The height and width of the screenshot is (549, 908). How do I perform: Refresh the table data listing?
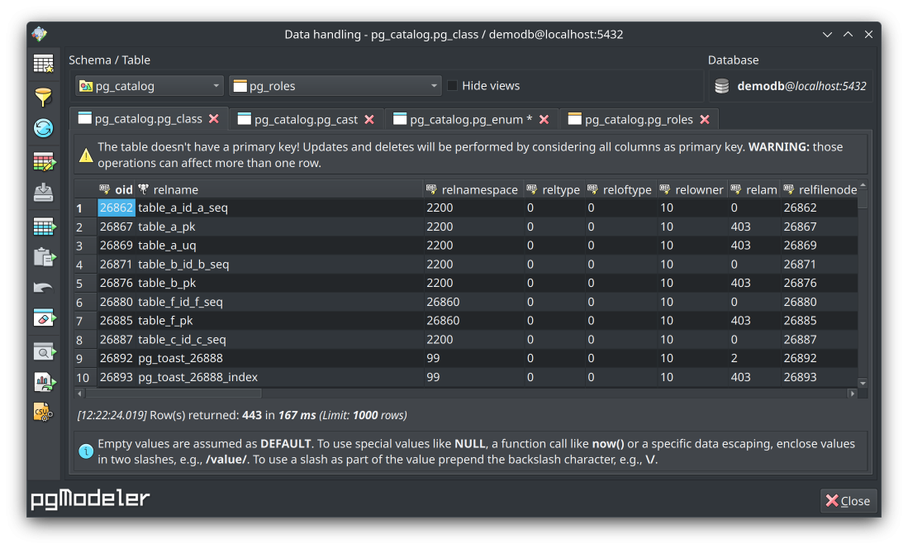[x=43, y=128]
